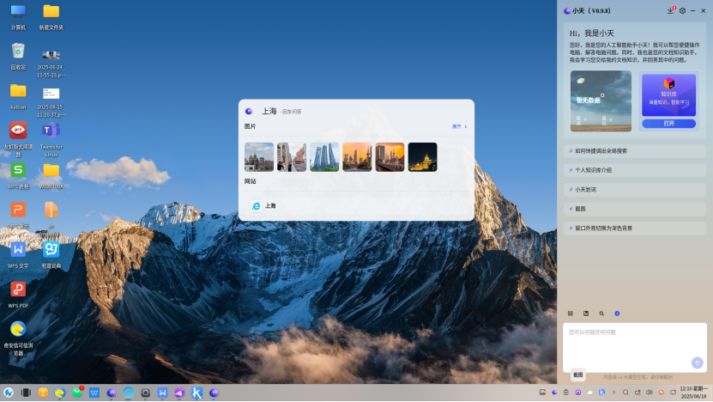This screenshot has height=402, width=713.
Task: Open the 上海 website result
Action: coord(269,206)
